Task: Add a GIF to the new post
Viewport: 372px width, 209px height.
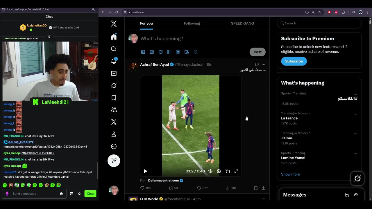Action: point(152,52)
